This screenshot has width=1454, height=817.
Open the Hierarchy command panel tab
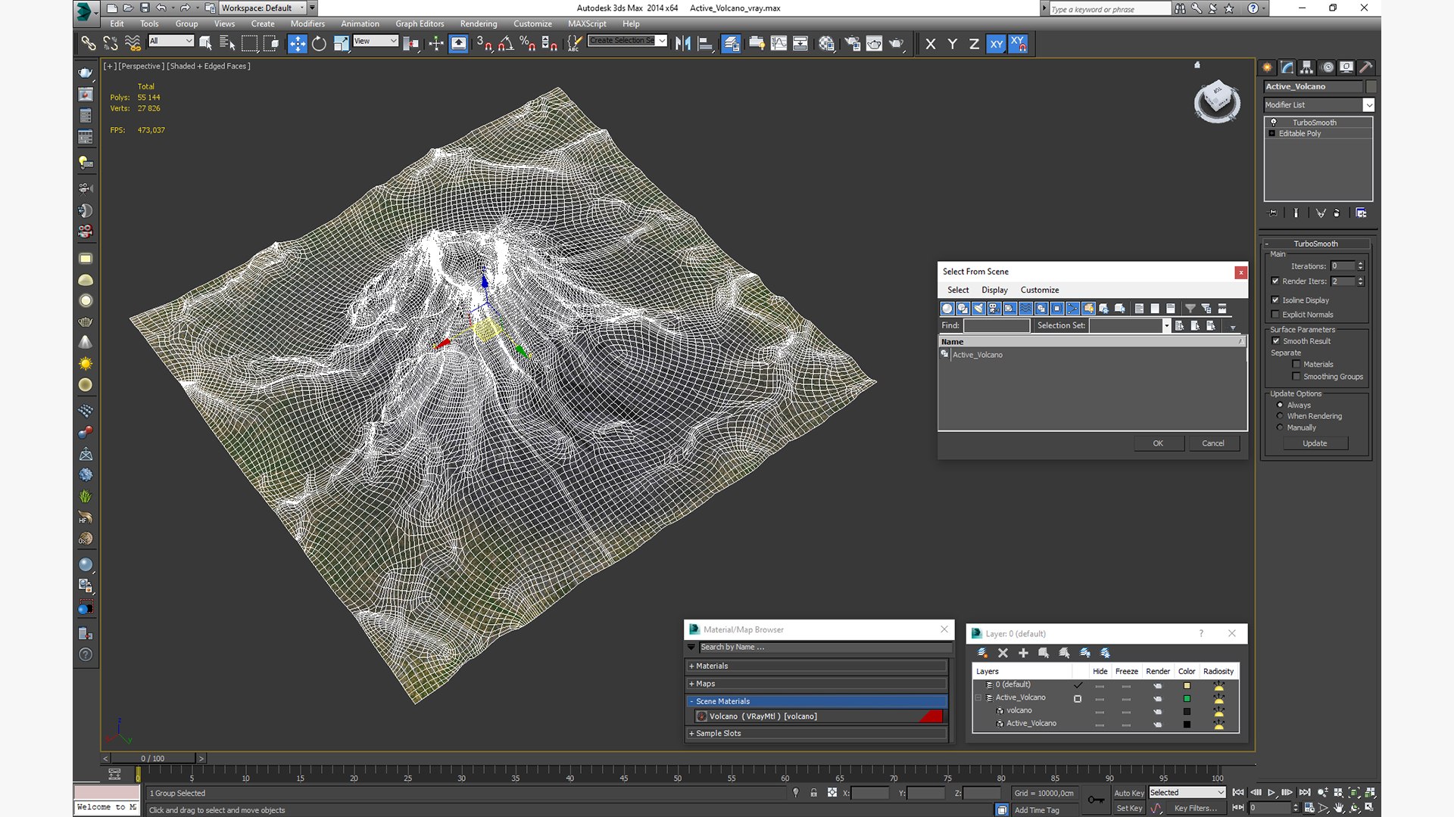[1306, 67]
